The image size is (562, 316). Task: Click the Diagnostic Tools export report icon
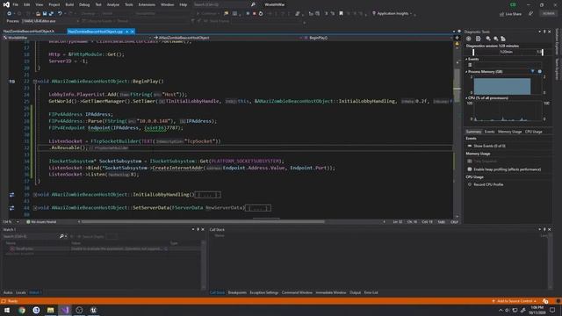478,39
